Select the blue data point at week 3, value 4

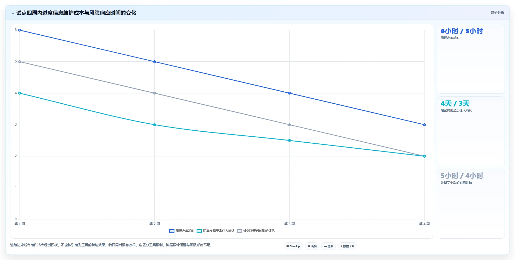[289, 93]
